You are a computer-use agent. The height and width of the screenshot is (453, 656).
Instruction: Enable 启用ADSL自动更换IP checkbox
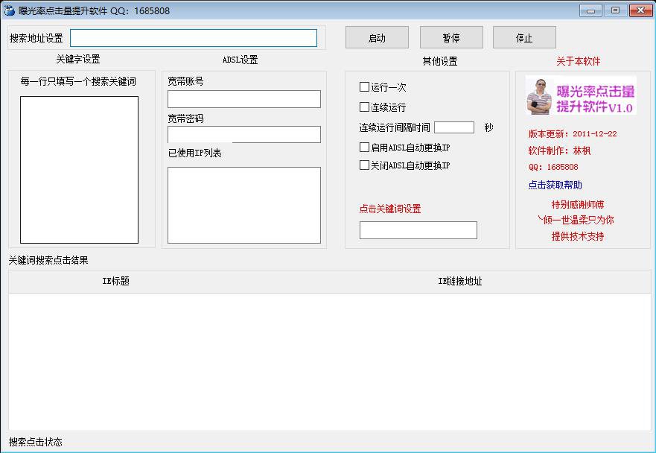pyautogui.click(x=365, y=148)
